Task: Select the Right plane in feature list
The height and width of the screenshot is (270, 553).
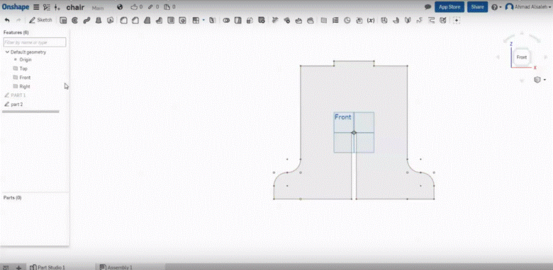Action: click(25, 86)
